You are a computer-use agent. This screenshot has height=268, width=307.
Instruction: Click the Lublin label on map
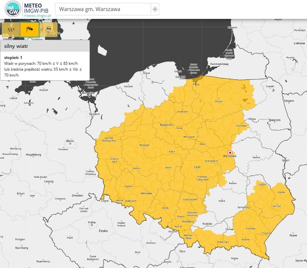(x=262, y=184)
